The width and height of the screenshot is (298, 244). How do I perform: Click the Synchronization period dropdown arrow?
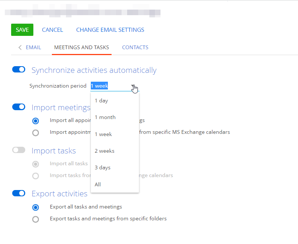click(x=133, y=86)
